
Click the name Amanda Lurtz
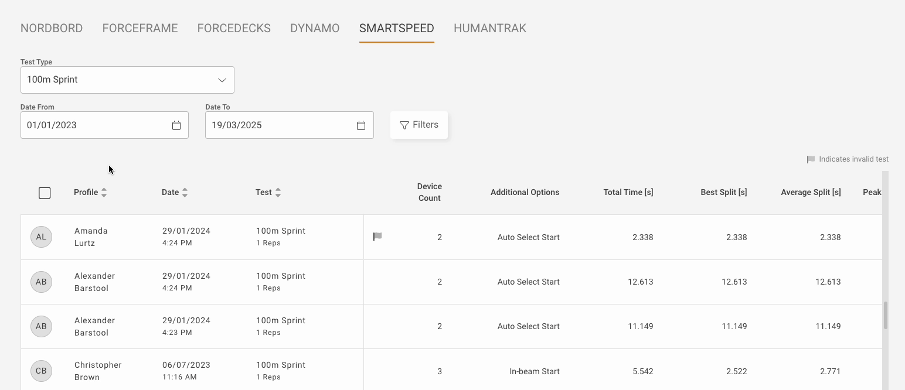(x=91, y=237)
